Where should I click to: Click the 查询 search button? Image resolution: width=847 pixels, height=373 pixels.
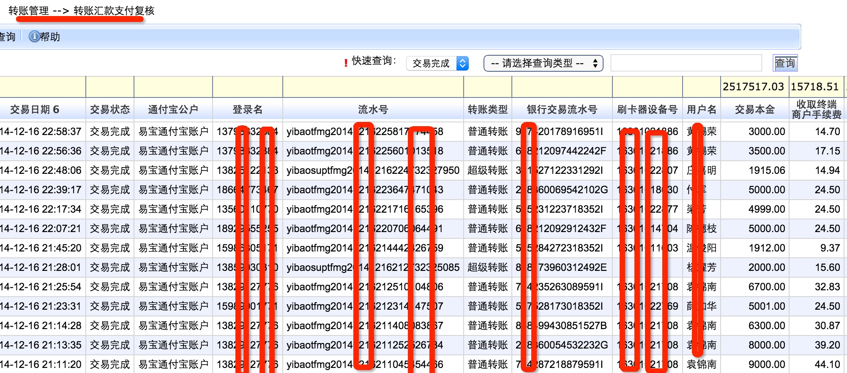[x=785, y=63]
